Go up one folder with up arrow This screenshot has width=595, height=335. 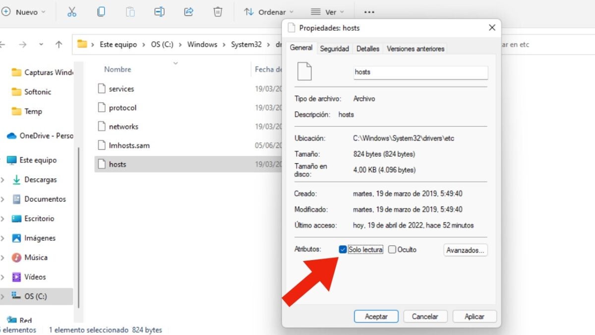click(x=59, y=44)
